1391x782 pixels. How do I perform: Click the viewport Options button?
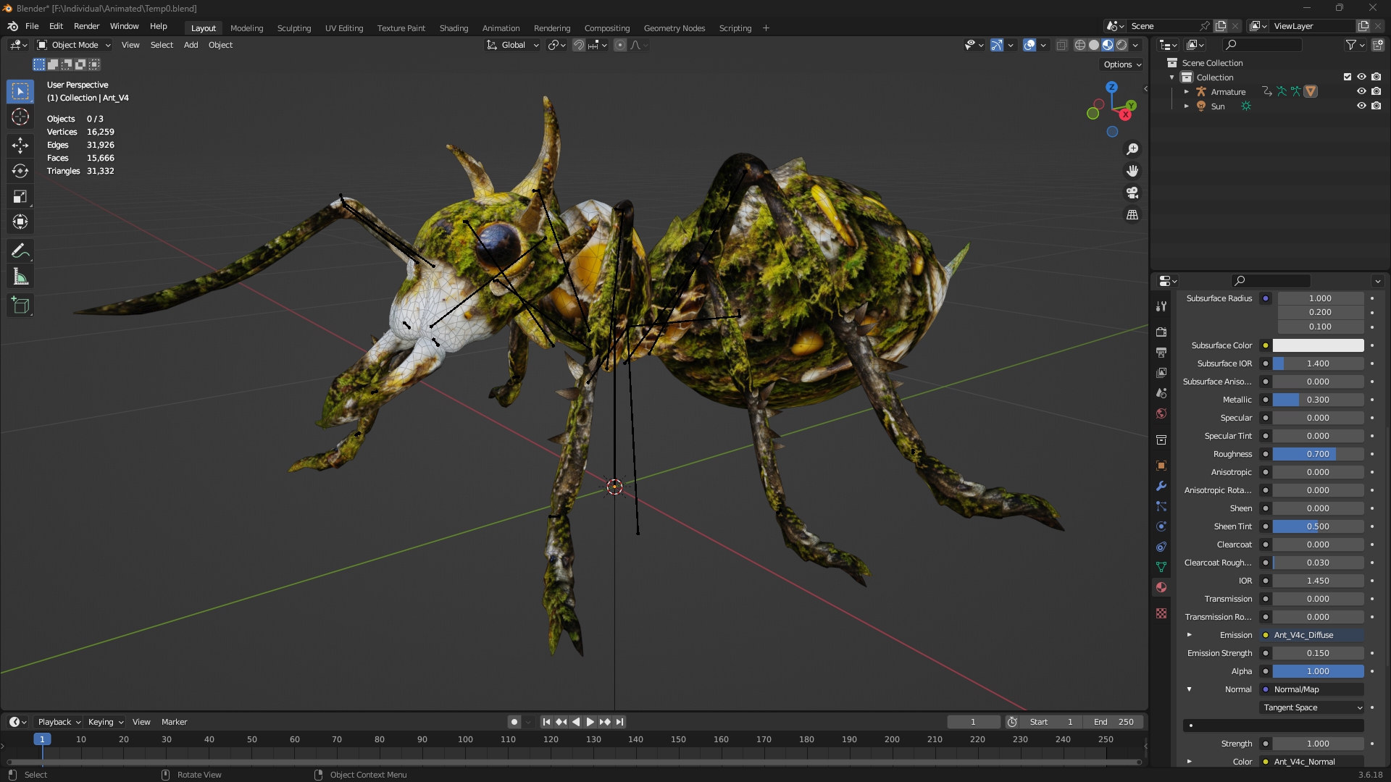click(x=1121, y=64)
